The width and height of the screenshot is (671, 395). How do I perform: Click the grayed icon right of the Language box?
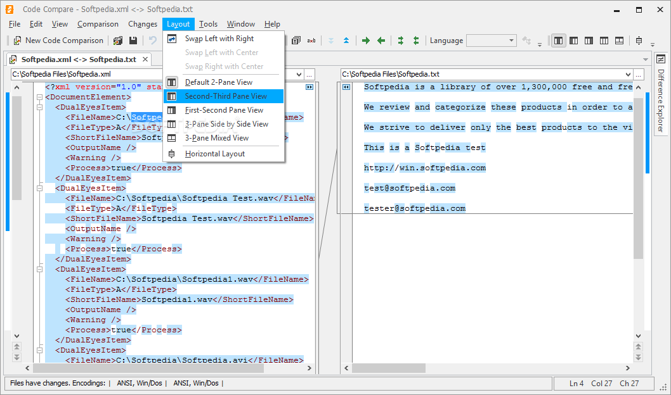(x=527, y=41)
